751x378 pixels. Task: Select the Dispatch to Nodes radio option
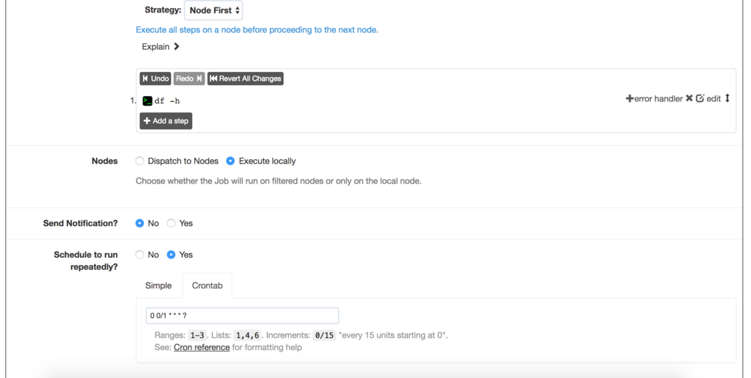(139, 161)
